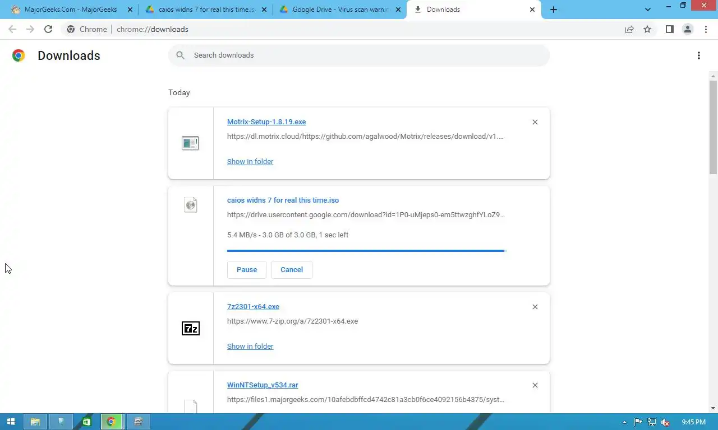Open the Motrix-Setup-1.8.19.exe link
Screen dimensions: 718x430
(x=266, y=122)
